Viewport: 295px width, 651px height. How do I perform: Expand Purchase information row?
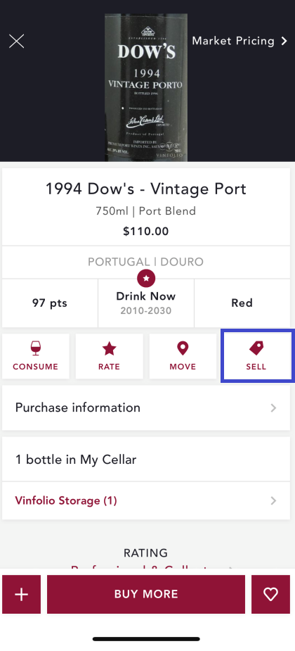coord(146,407)
